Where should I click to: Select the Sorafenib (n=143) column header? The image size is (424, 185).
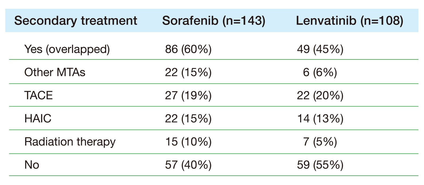click(214, 21)
